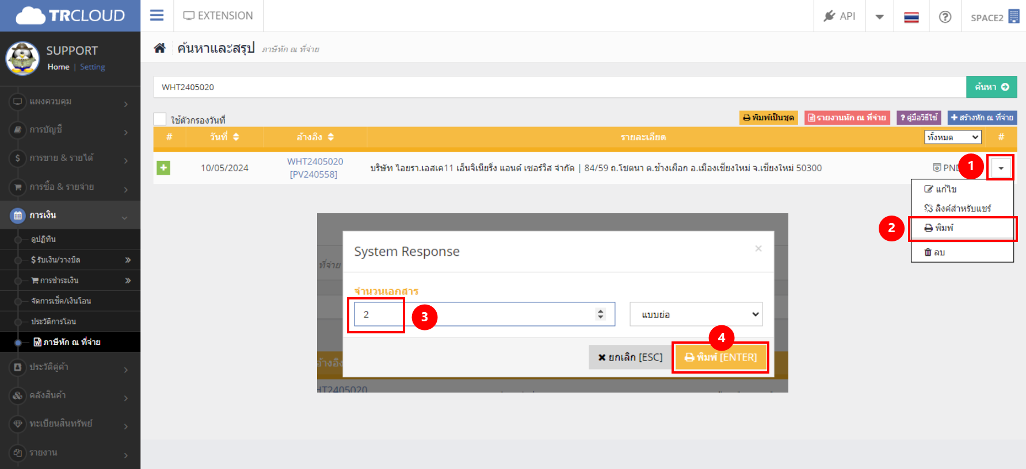
Task: Click the ทะเบียนสินทรัพย์ diamond icon in sidebar
Action: tap(18, 424)
